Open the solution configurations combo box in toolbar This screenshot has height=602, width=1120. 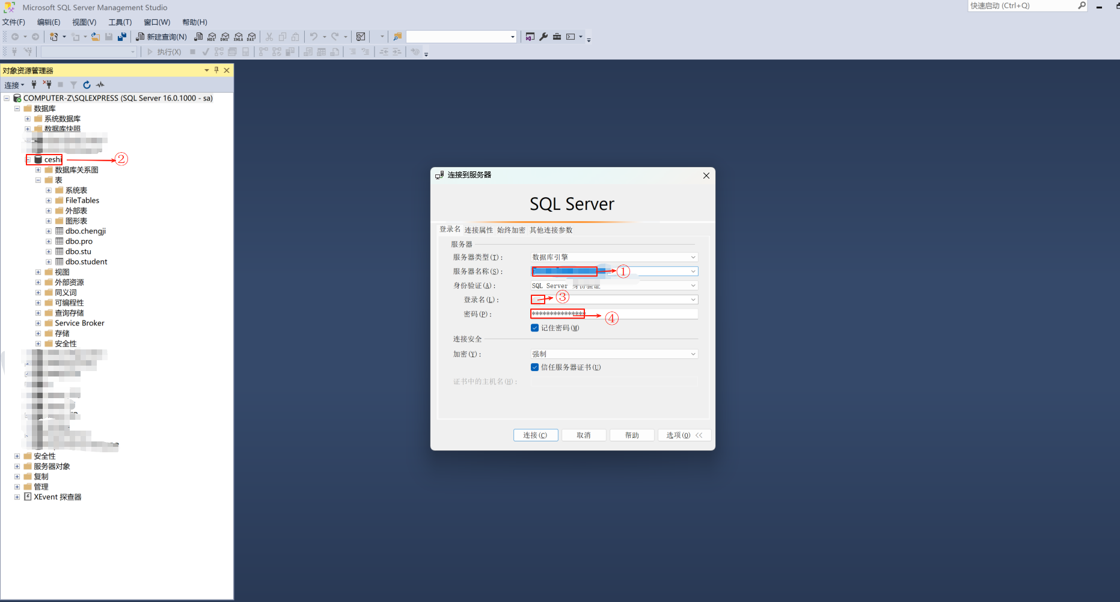pyautogui.click(x=461, y=37)
